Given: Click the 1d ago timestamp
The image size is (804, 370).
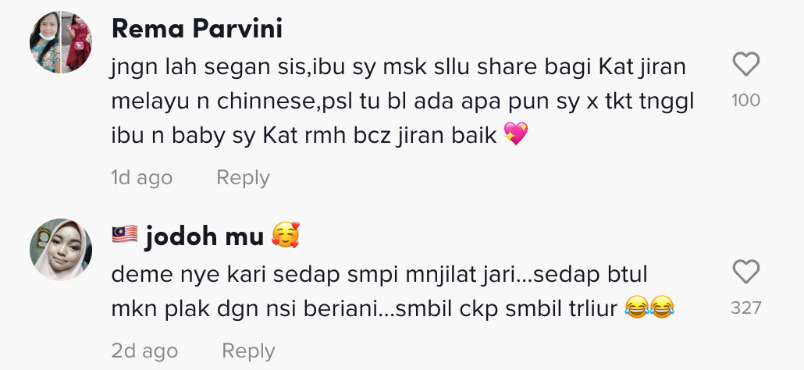Looking at the screenshot, I should (142, 178).
